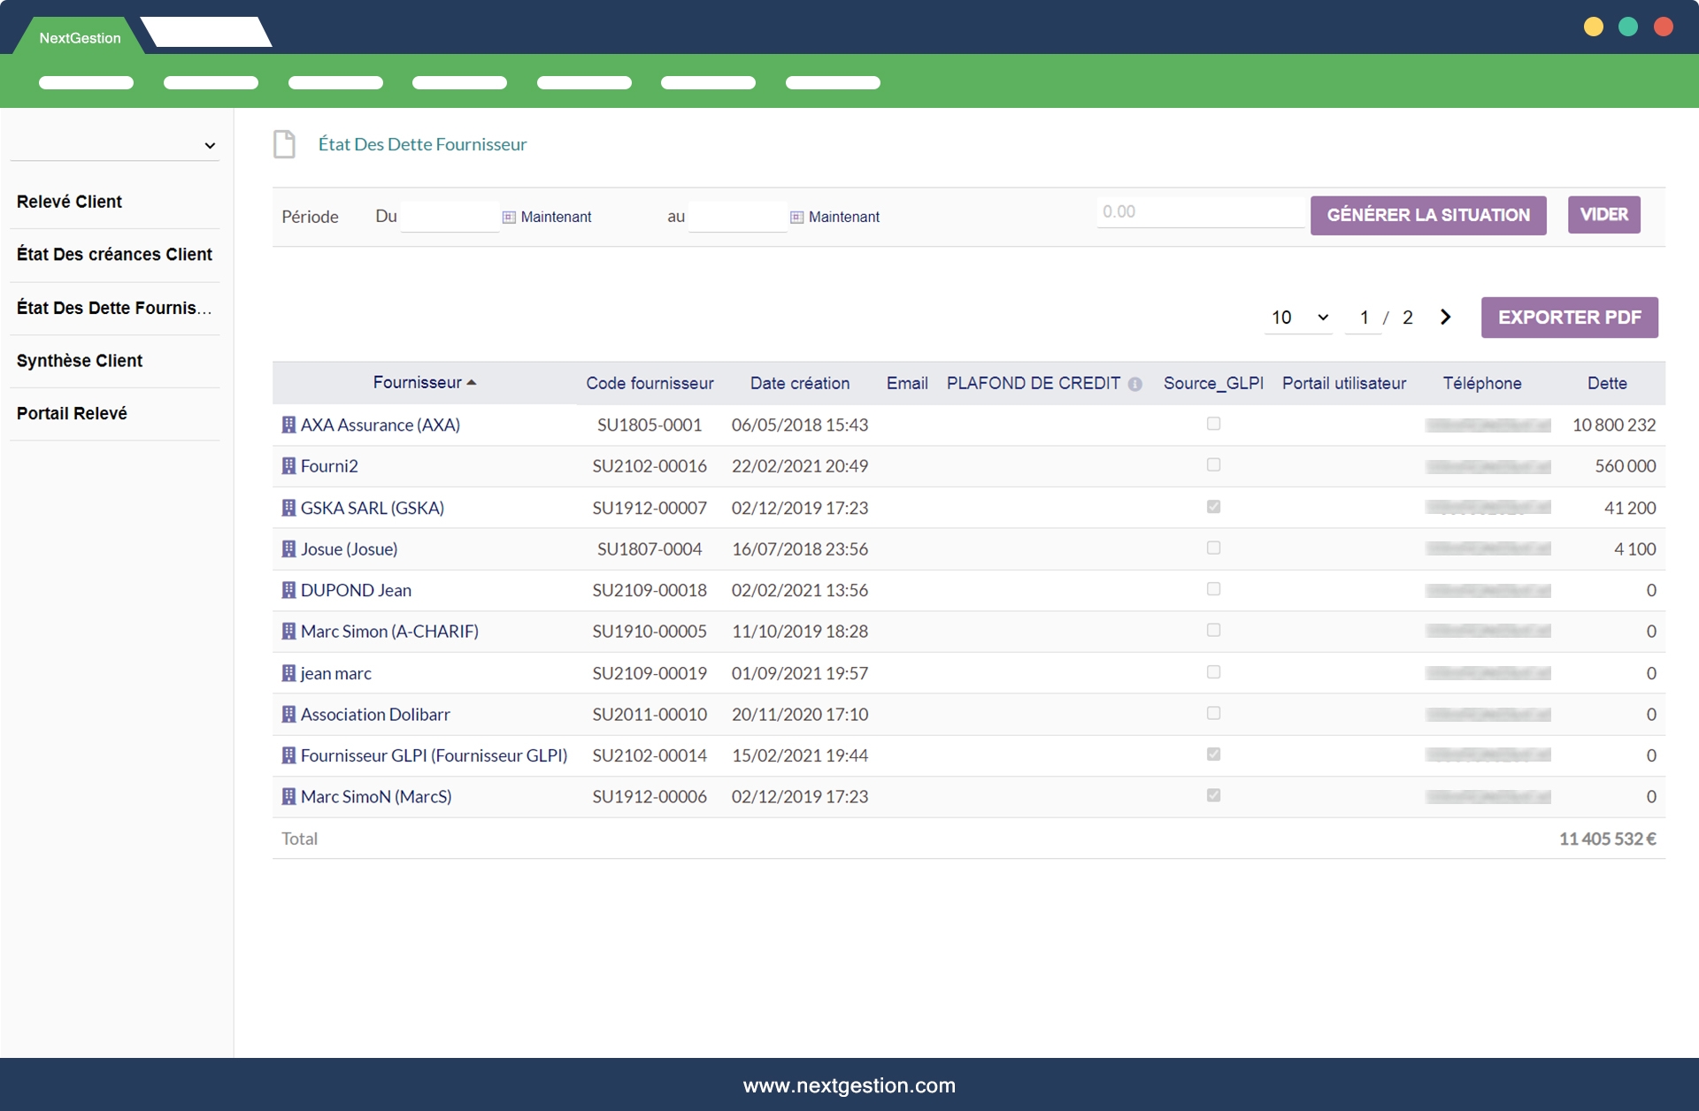Click the amount input field showing 0.00

1199,212
